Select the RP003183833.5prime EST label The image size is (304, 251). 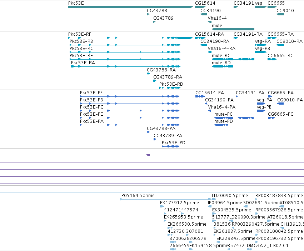click(x=279, y=196)
